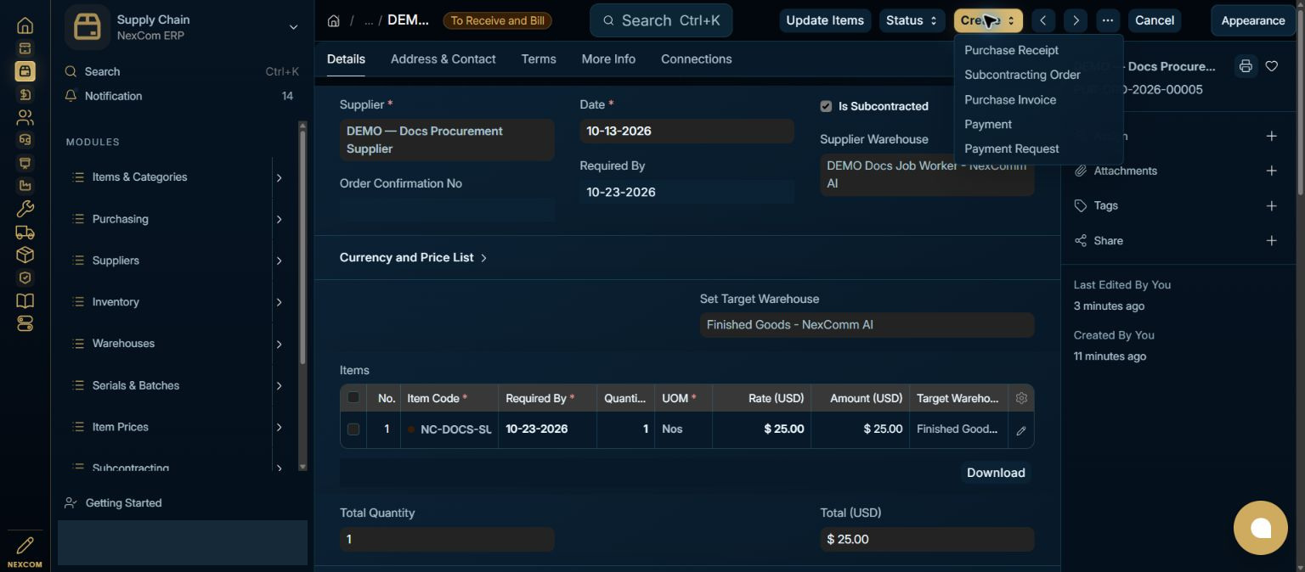Open the Appearance button

pos(1252,20)
